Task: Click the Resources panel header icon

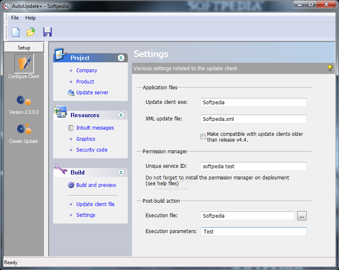Action: tap(61, 112)
